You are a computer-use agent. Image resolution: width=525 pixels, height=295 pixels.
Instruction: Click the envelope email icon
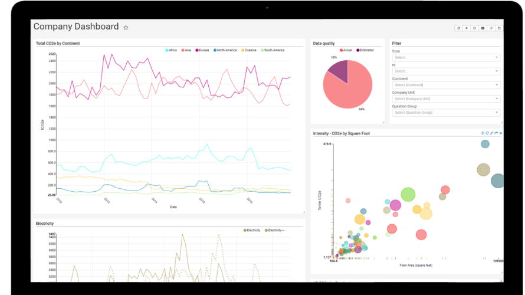click(483, 28)
